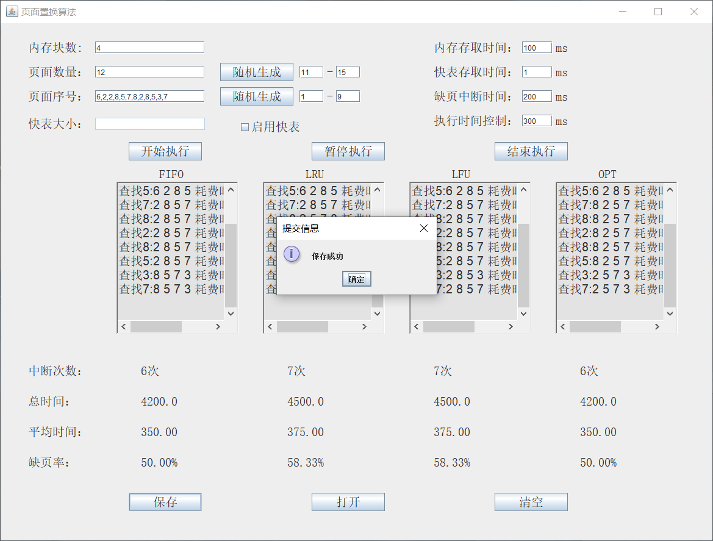The width and height of the screenshot is (713, 541).
Task: Click the OPT list scroll left arrow
Action: click(563, 326)
